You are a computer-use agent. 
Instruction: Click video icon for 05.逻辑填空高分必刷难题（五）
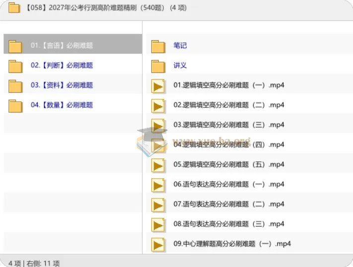158,165
